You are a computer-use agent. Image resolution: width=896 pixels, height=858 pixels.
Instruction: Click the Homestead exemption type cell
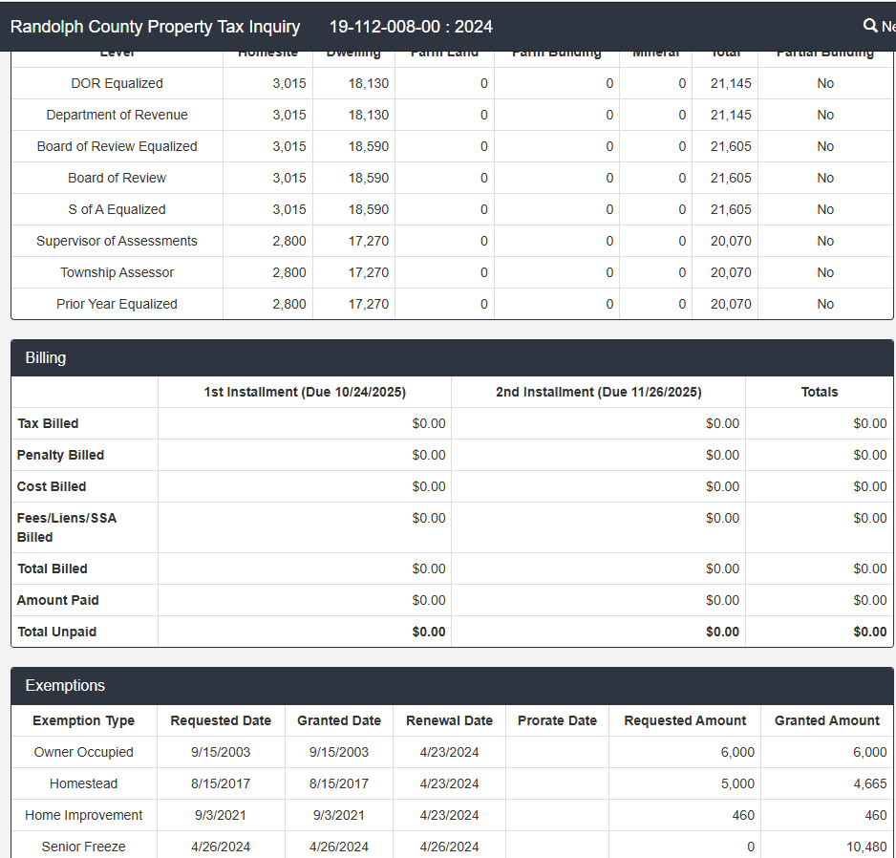coord(84,783)
